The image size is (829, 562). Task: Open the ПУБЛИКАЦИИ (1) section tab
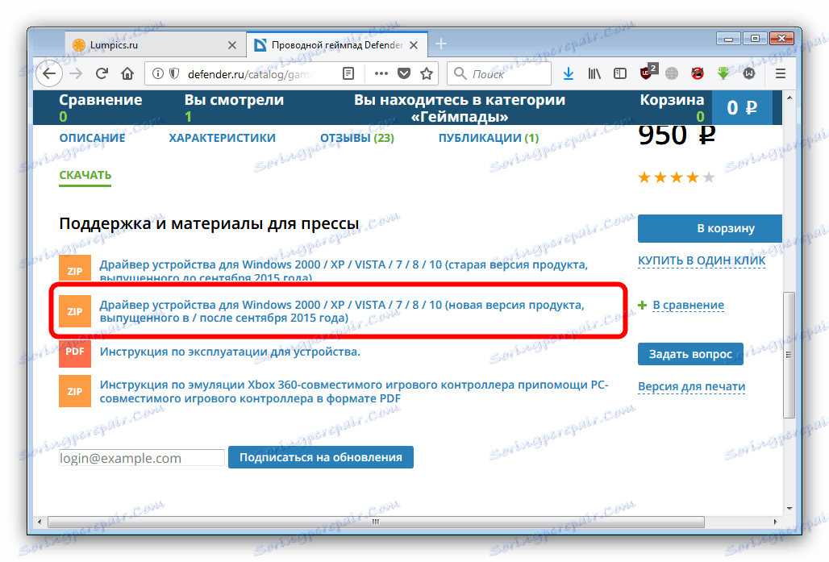(x=489, y=138)
